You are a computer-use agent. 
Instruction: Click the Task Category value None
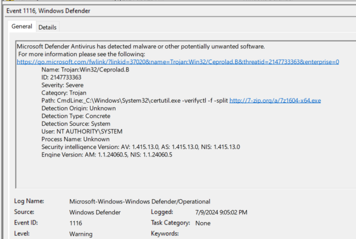[203, 223]
